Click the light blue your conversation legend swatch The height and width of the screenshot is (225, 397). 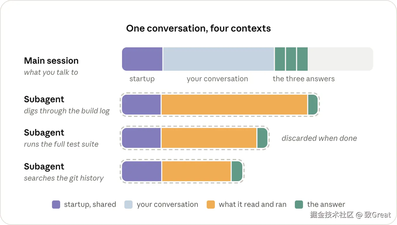tap(128, 205)
